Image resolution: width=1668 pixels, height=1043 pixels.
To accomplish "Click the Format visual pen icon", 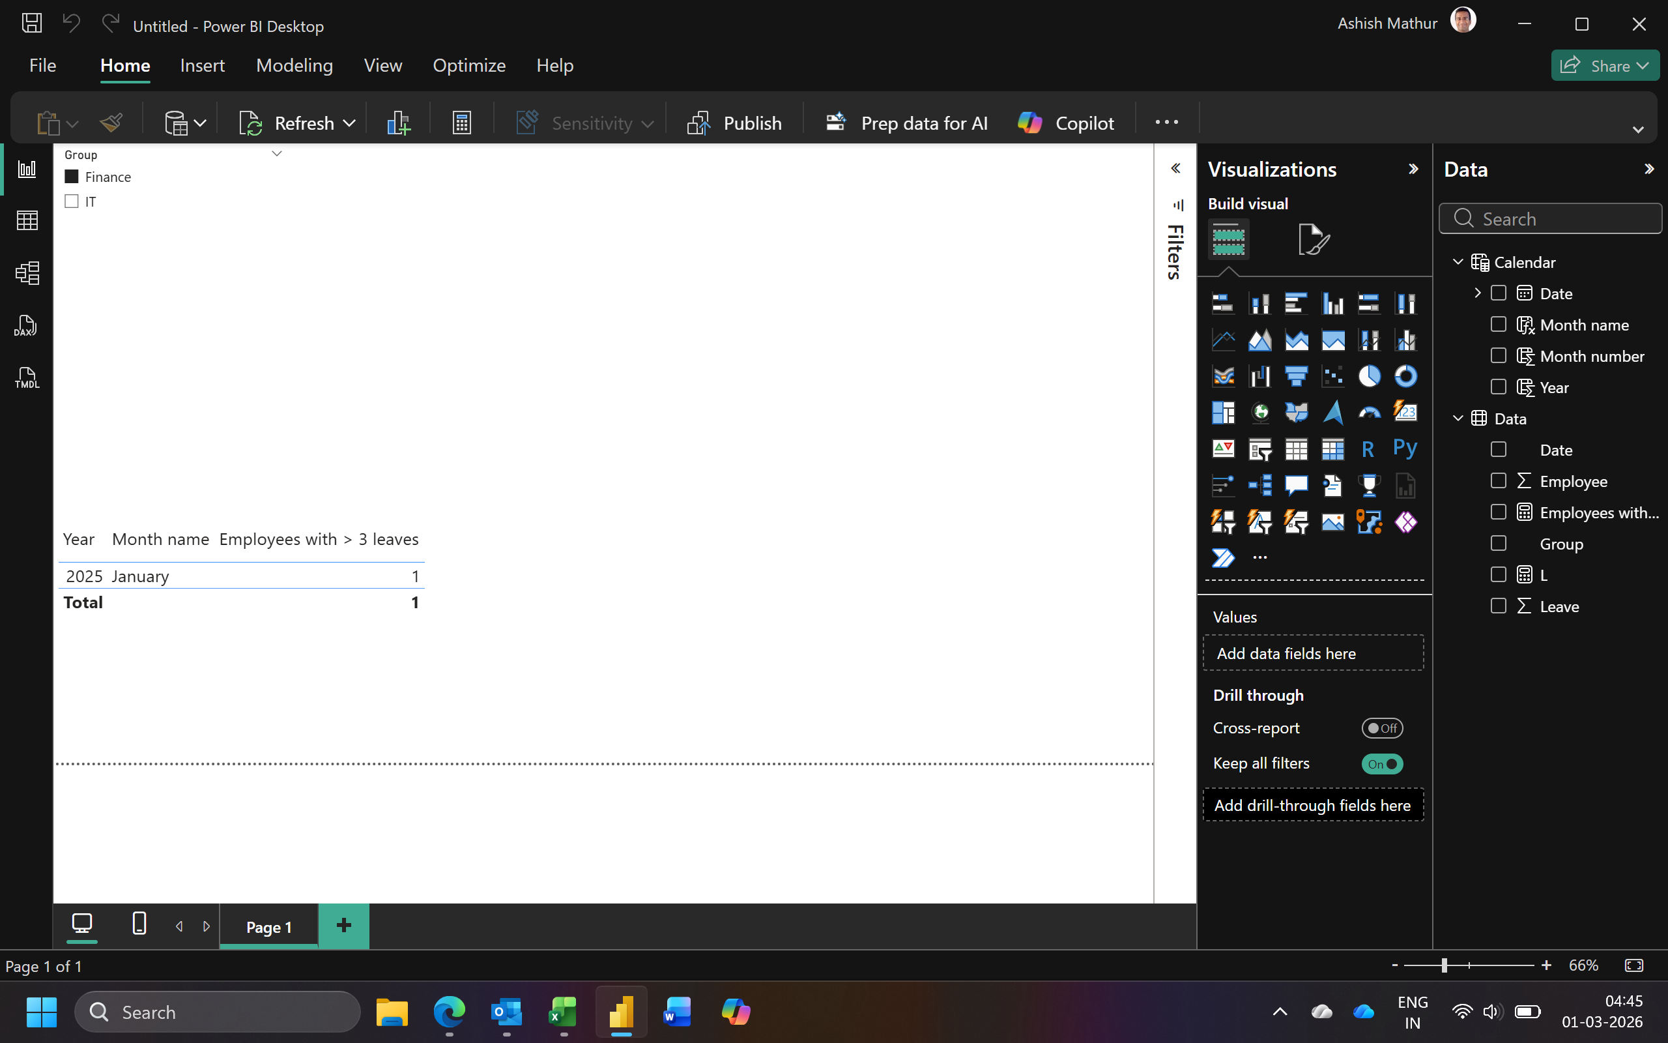I will tap(1314, 239).
